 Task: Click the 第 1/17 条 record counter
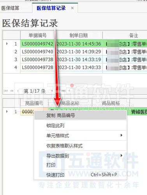(x=34, y=91)
